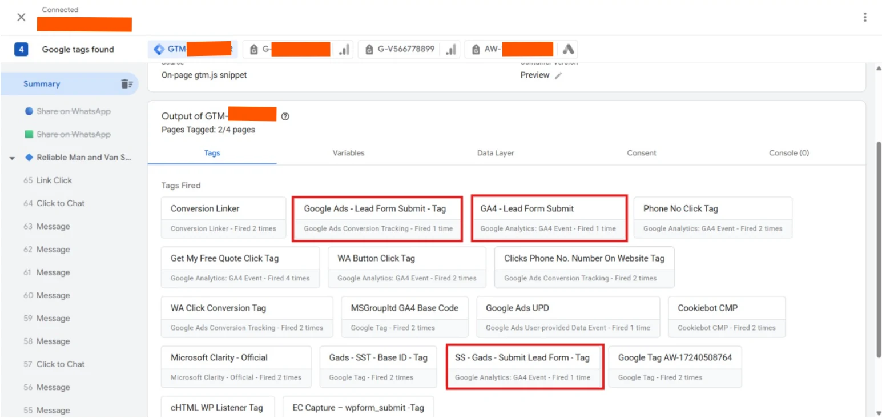Select event 56 Message
882x418 pixels.
tap(47, 387)
